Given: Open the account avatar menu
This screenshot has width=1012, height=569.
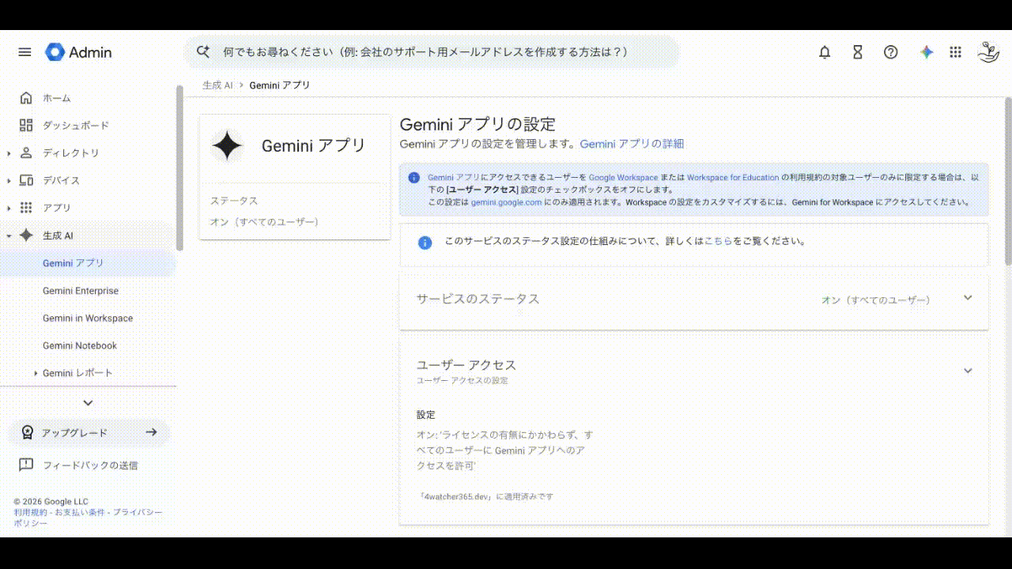Looking at the screenshot, I should coord(988,52).
